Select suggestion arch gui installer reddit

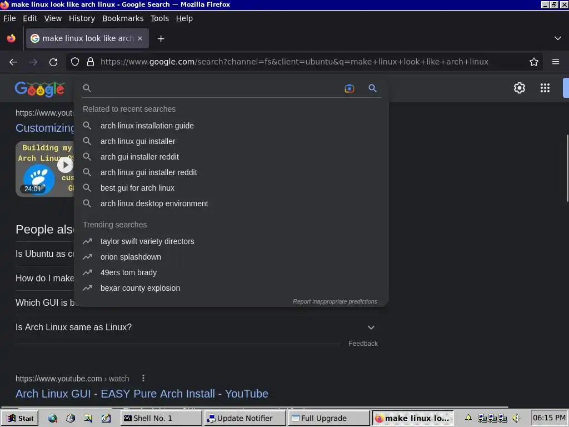tap(231, 157)
